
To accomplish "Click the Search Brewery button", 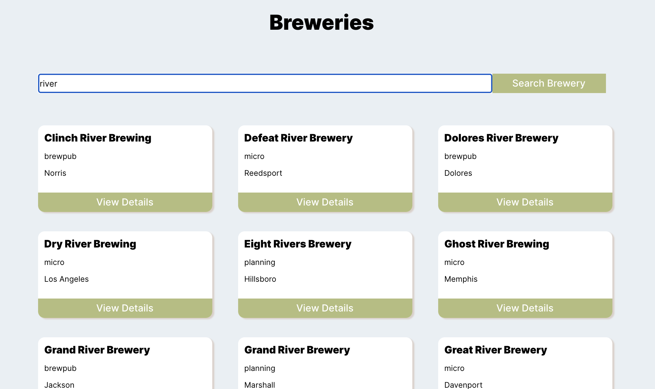I will 549,83.
